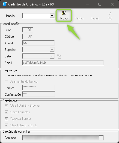Toggle Usa Totali BI - Browser checkbox
The image size is (119, 143).
click(6, 106)
